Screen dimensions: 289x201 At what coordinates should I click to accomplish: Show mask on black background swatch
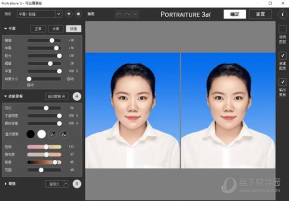[31, 134]
